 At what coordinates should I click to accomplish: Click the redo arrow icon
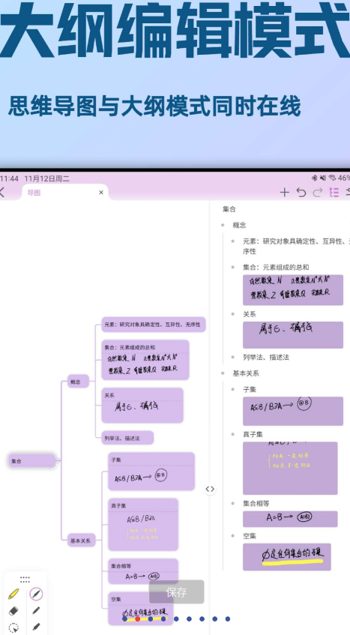pyautogui.click(x=318, y=193)
